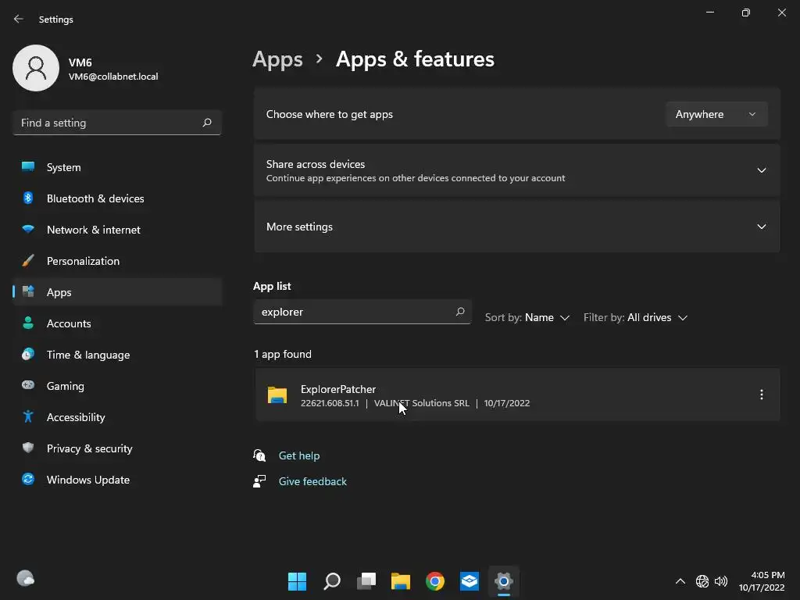This screenshot has width=800, height=600.
Task: Click the Give feedback link
Action: click(x=312, y=481)
